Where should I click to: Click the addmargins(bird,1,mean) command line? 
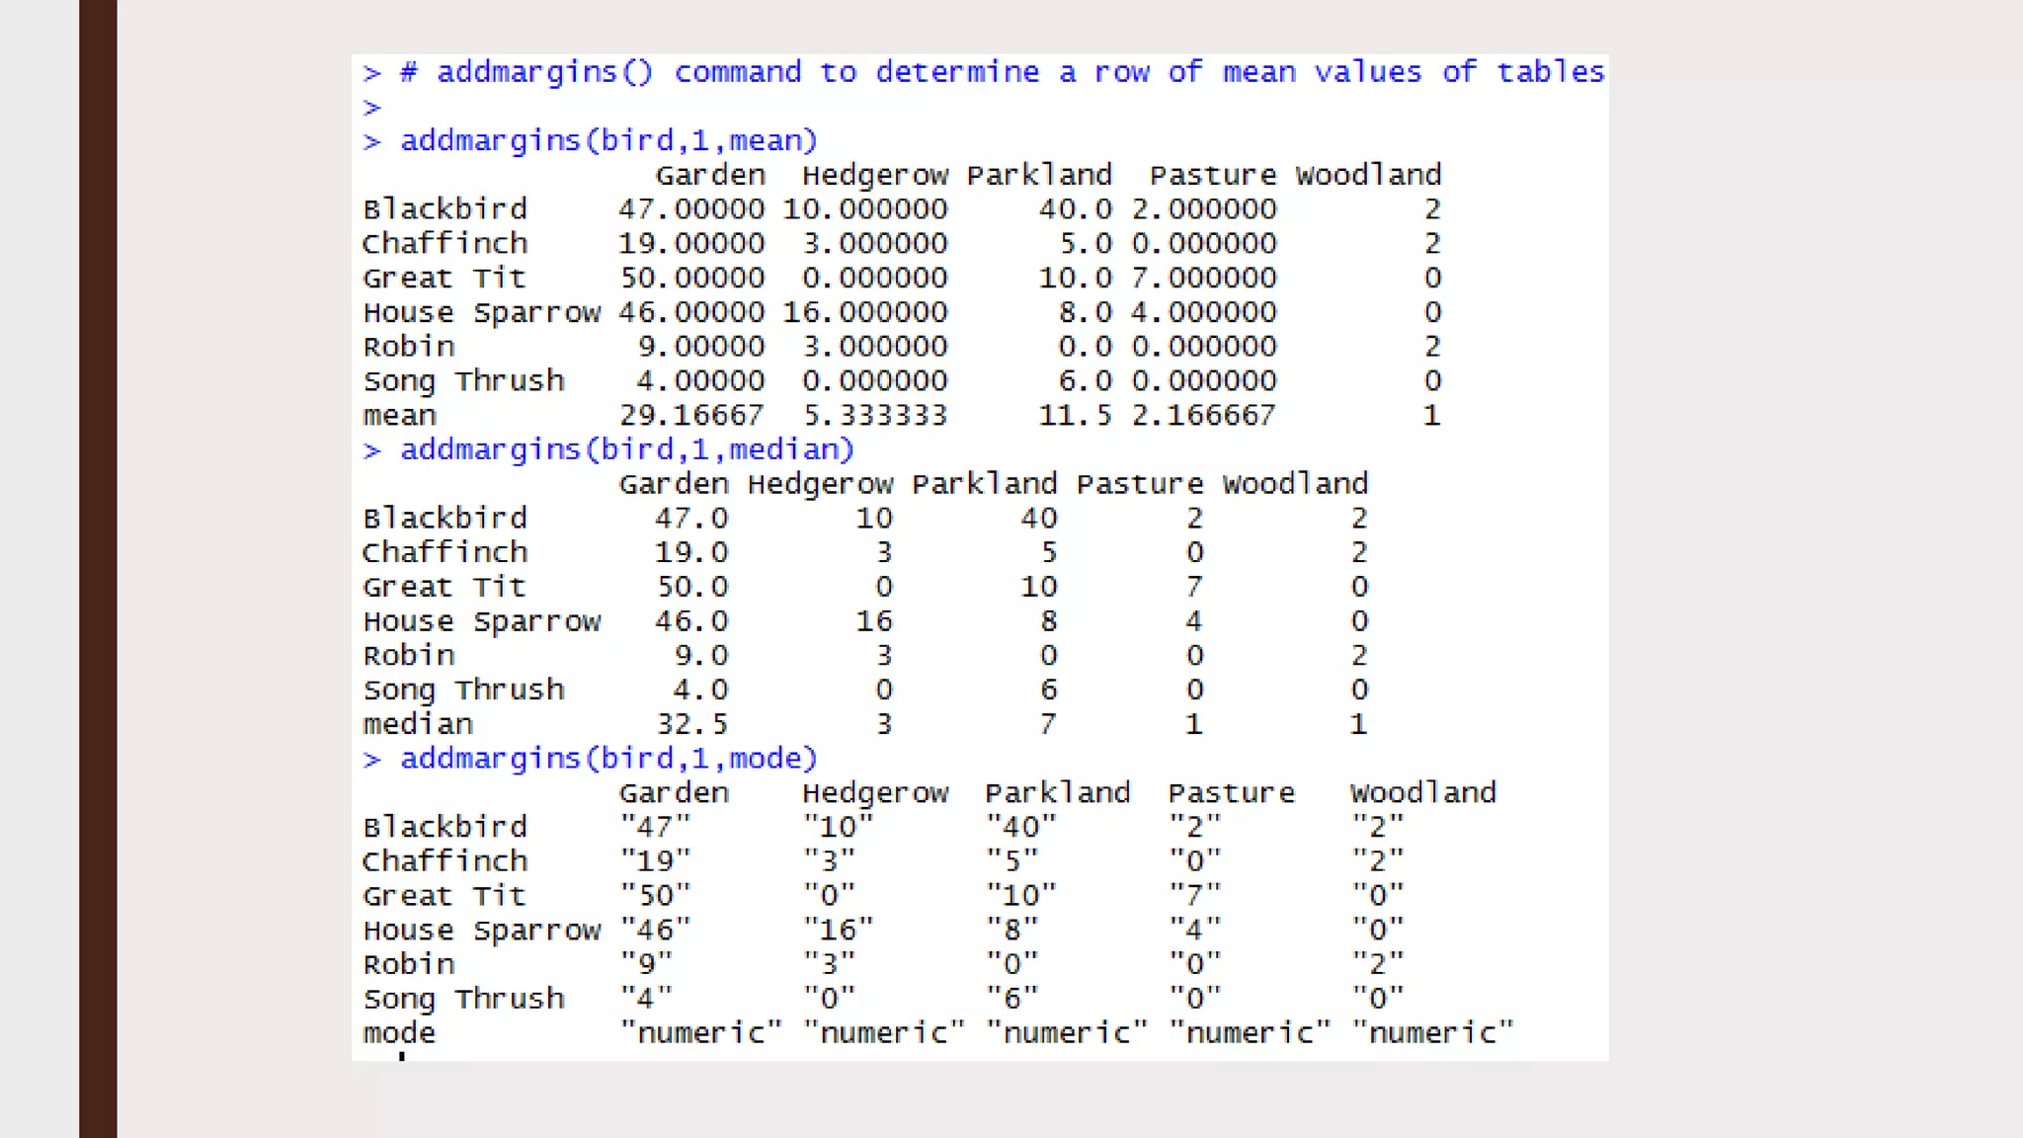click(x=607, y=141)
